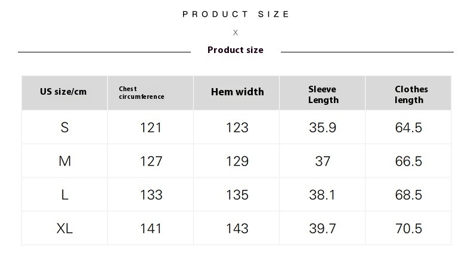Viewport: 471px width, 271px height.
Task: Click clothes length value 70.5
Action: [408, 228]
